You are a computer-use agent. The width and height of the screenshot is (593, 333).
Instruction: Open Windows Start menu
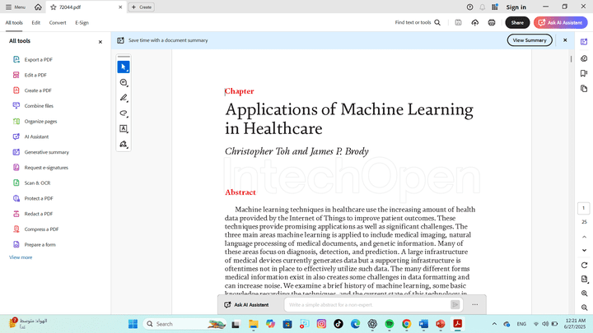[x=133, y=324]
